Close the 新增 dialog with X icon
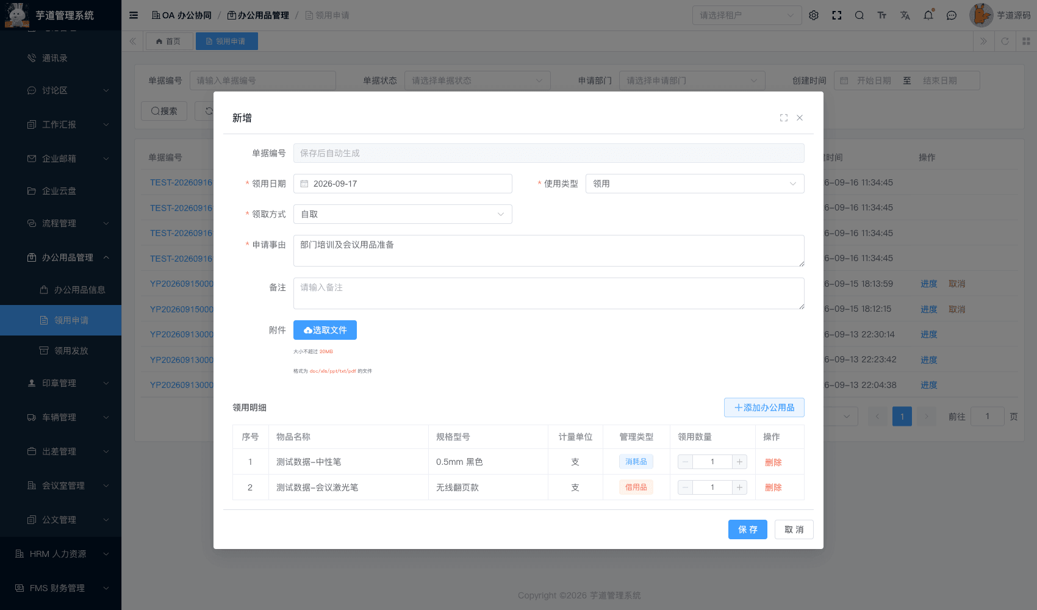The image size is (1037, 610). pos(800,118)
